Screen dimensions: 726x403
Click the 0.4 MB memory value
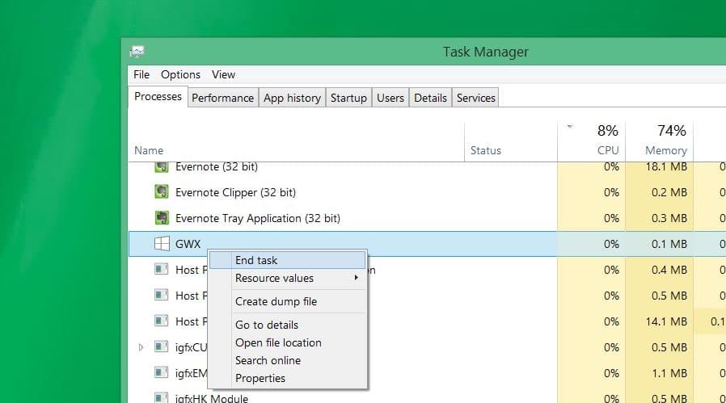[669, 270]
